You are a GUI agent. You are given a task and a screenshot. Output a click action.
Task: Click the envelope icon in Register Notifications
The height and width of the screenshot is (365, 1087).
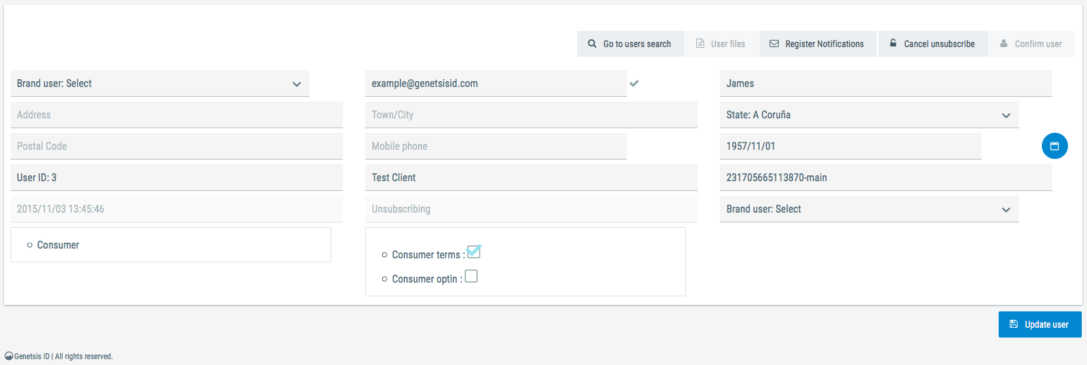(774, 44)
